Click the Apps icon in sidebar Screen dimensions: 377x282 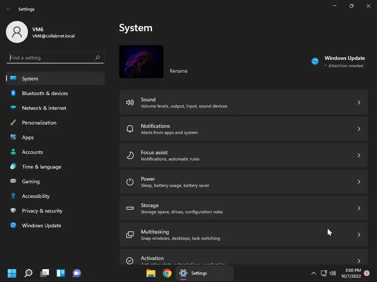(x=13, y=137)
